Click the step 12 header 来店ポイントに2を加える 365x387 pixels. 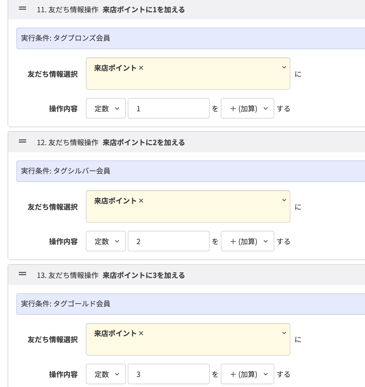tap(143, 143)
